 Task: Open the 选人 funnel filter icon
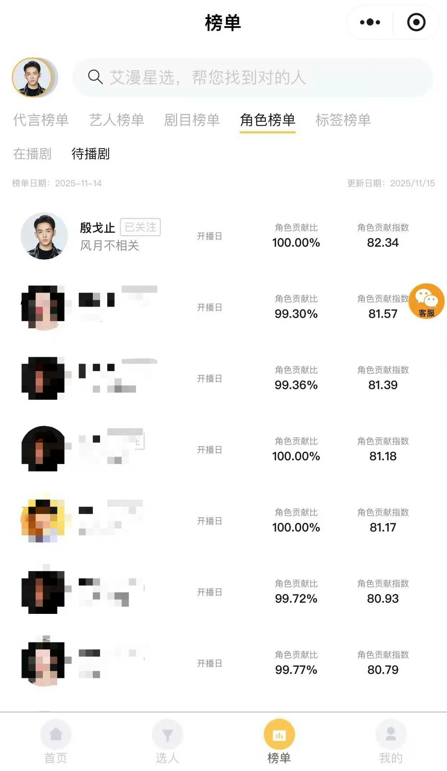(x=167, y=734)
